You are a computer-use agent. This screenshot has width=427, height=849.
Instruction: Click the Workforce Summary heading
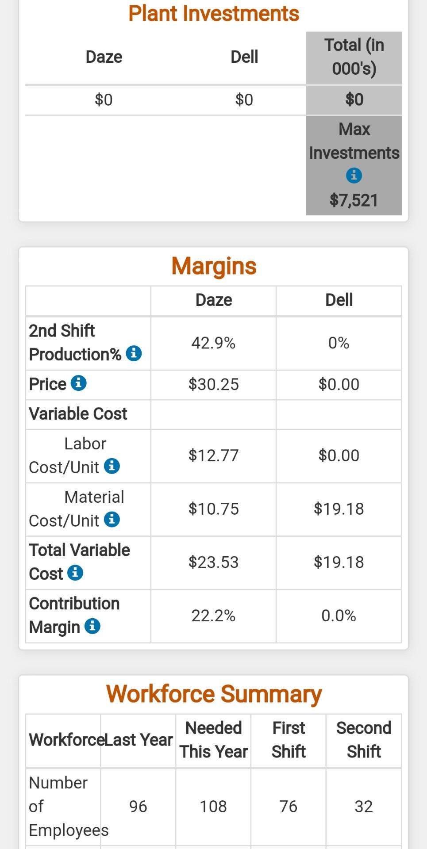(x=214, y=694)
